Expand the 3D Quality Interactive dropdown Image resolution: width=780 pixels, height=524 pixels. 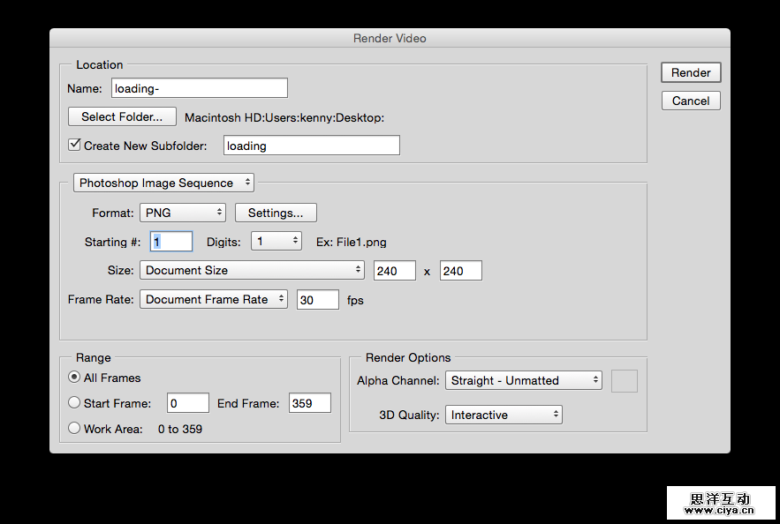(x=504, y=415)
